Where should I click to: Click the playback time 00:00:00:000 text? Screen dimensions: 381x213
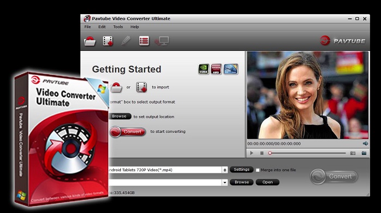(x=274, y=144)
